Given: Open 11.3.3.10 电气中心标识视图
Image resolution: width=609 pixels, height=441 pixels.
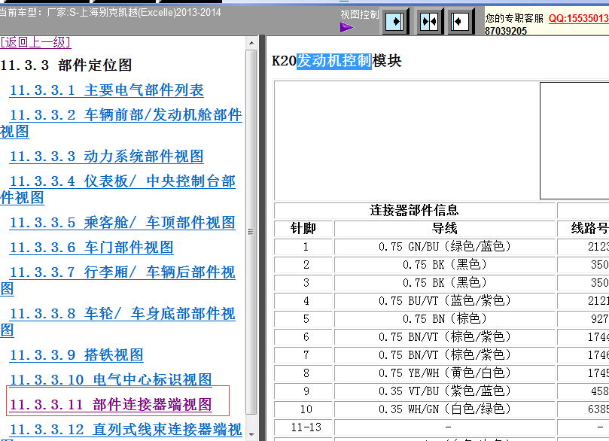Looking at the screenshot, I should tap(111, 379).
